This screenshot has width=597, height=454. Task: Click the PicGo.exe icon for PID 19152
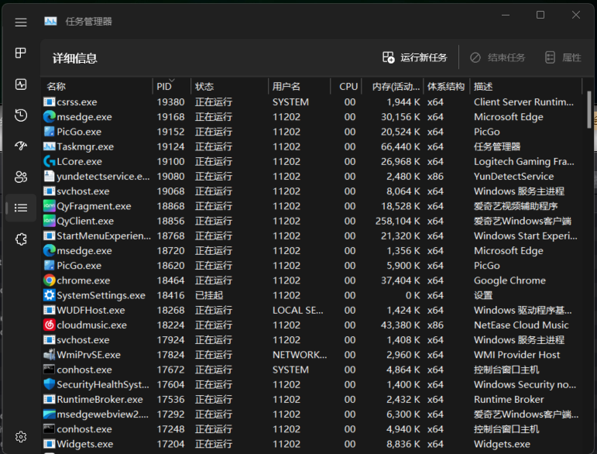coord(49,132)
